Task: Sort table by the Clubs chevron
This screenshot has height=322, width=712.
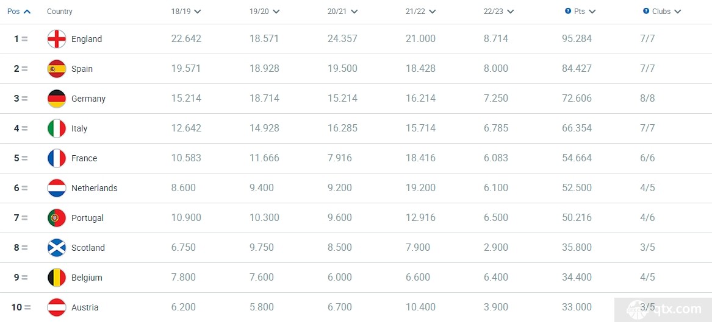Action: click(x=677, y=12)
